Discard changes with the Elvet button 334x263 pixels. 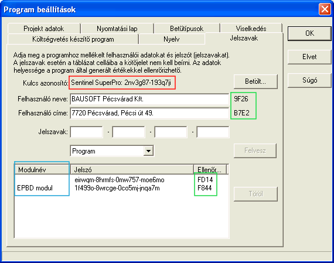pos(309,57)
